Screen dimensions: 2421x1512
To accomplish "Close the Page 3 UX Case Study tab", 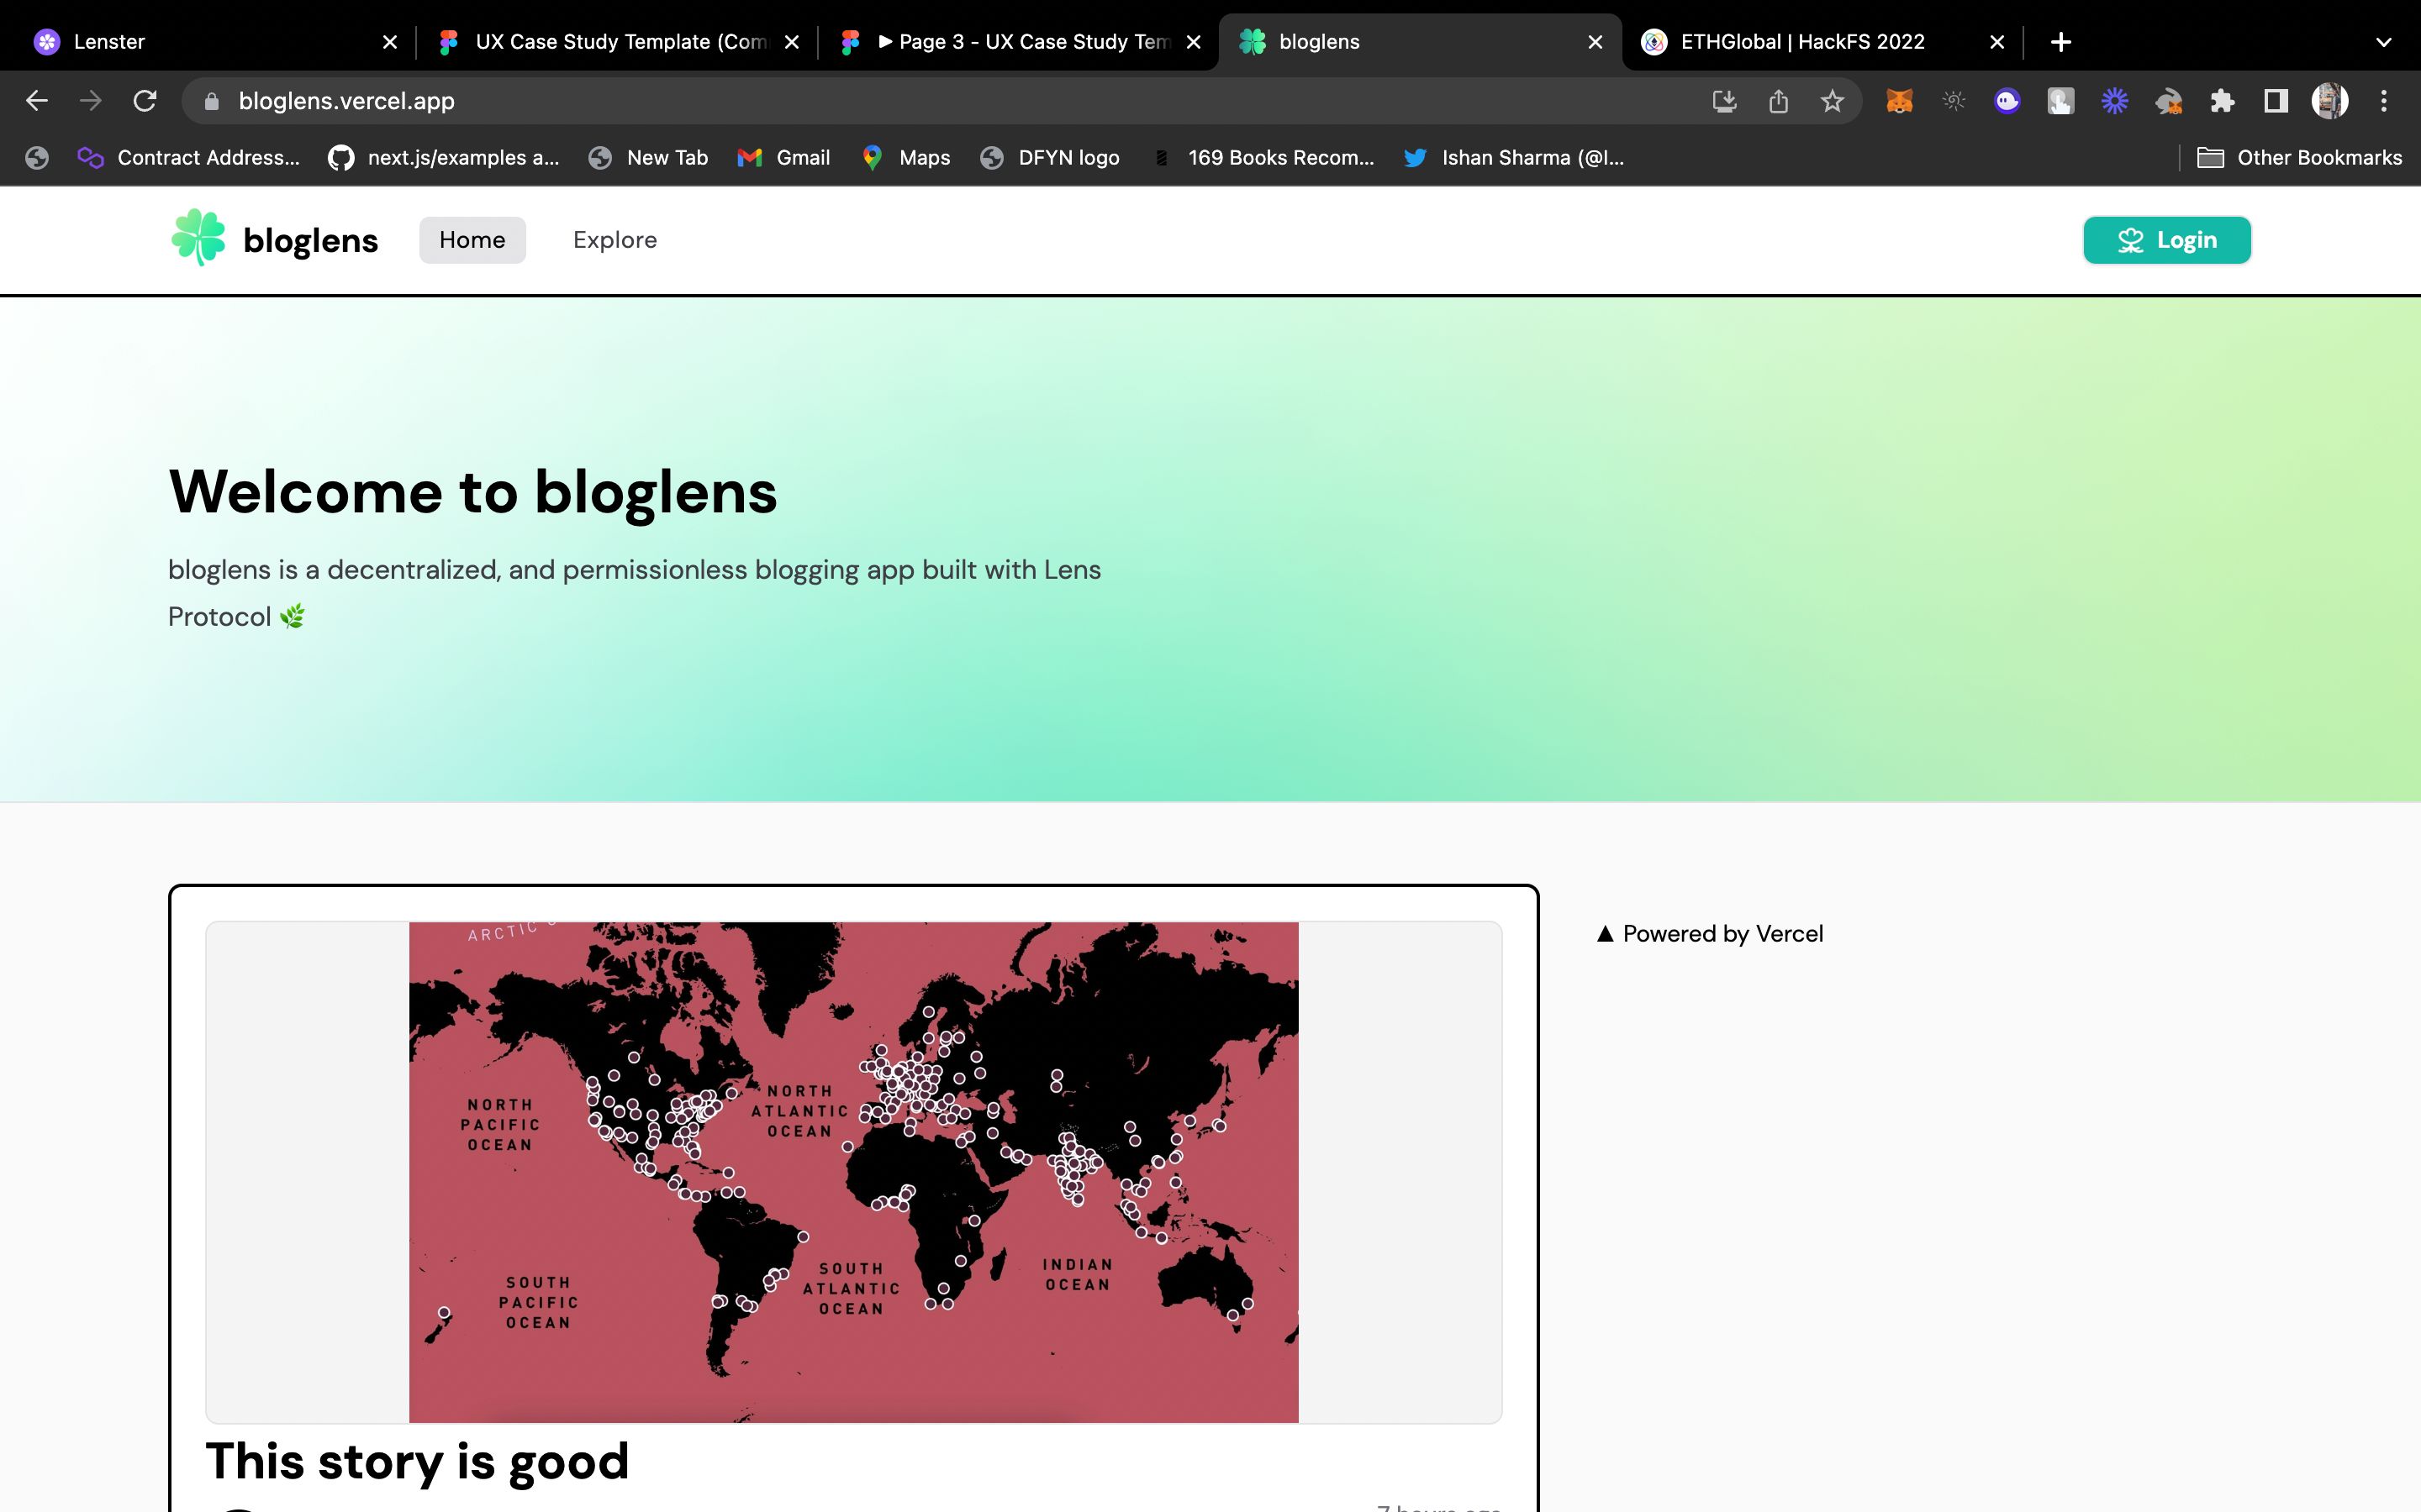I will tap(1194, 42).
